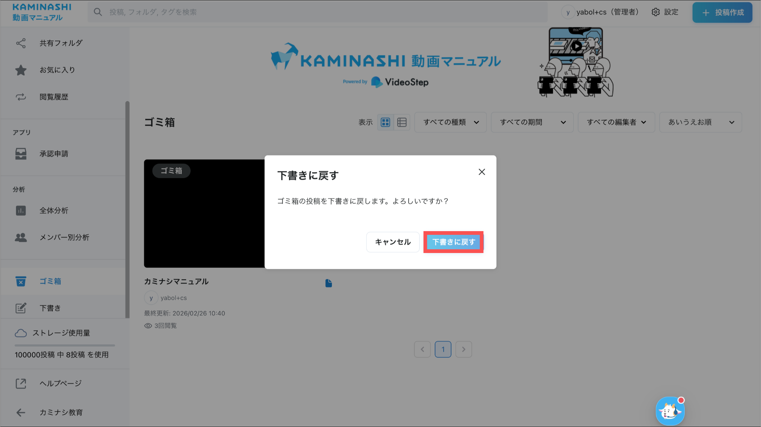Select the 下書き sidebar item
Screen dimensions: 761x427
point(50,308)
